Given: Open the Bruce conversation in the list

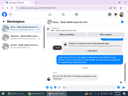Looking at the screenshot, I should tap(22, 28).
